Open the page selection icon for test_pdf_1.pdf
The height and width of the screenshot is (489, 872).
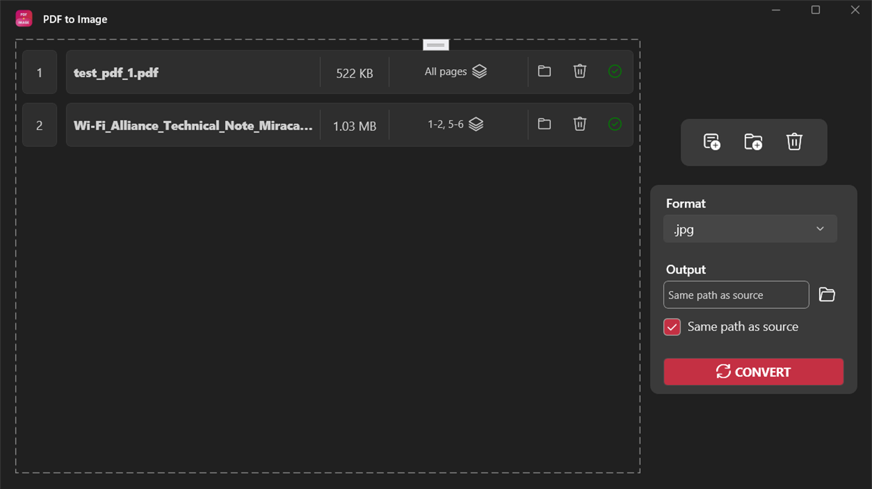click(479, 71)
